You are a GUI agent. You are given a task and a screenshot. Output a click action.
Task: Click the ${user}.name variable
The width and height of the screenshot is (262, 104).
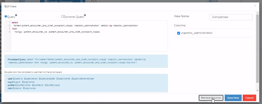click(63, 79)
